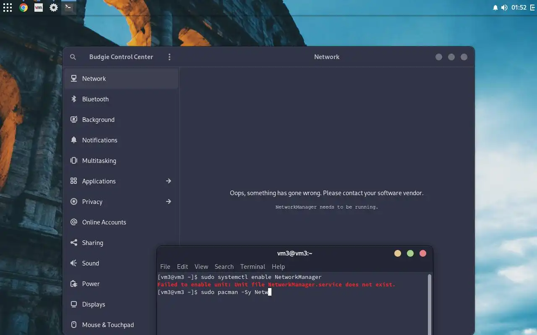Switch to the terminal panel icon
The height and width of the screenshot is (335, 537).
click(x=68, y=7)
